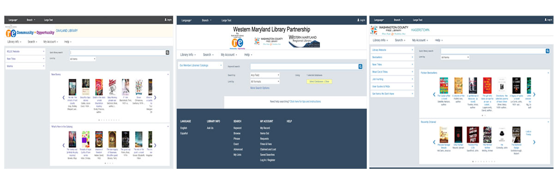Click Ask Us in the footer
The image size is (554, 184).
pyautogui.click(x=210, y=128)
